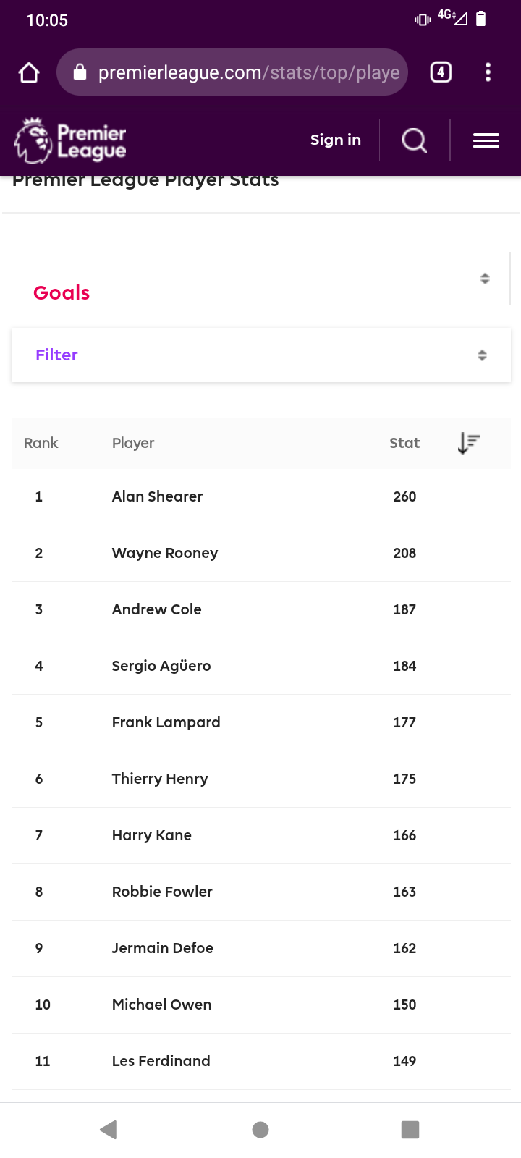Image resolution: width=521 pixels, height=1158 pixels.
Task: Open the browser tab switcher showing 4
Action: [x=441, y=72]
